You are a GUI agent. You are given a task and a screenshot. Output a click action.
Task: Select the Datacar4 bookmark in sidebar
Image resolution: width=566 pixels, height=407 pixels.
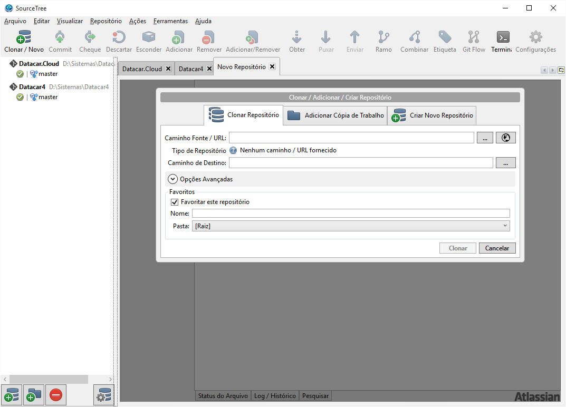tap(32, 86)
